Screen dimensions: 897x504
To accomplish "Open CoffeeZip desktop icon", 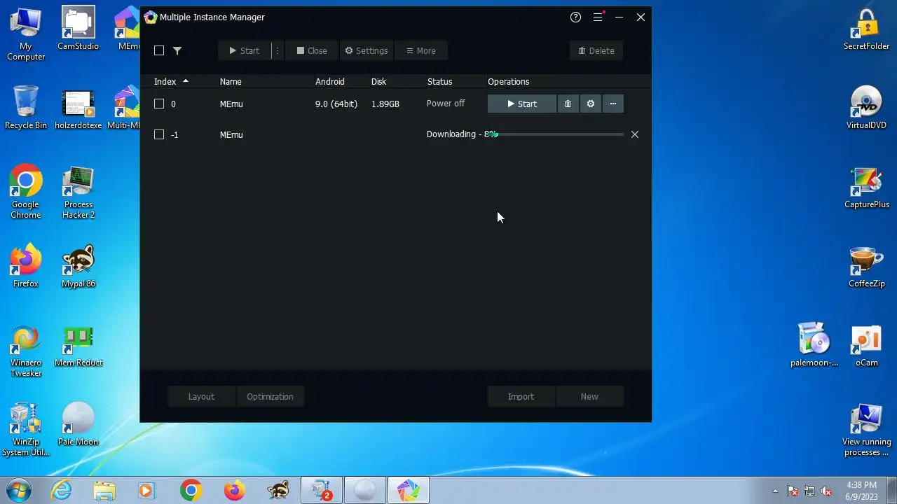I will click(867, 266).
